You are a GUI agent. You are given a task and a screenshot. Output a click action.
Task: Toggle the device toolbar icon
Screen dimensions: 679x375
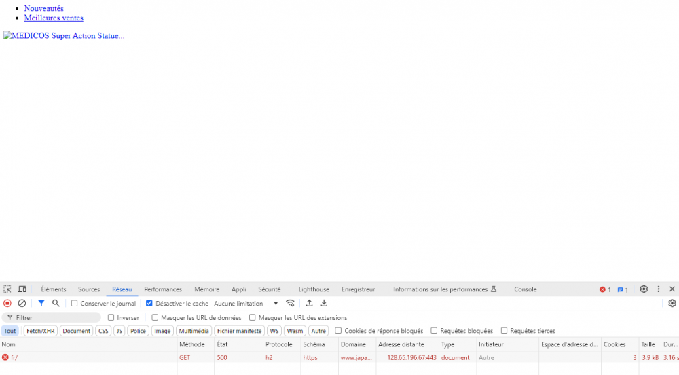(22, 289)
